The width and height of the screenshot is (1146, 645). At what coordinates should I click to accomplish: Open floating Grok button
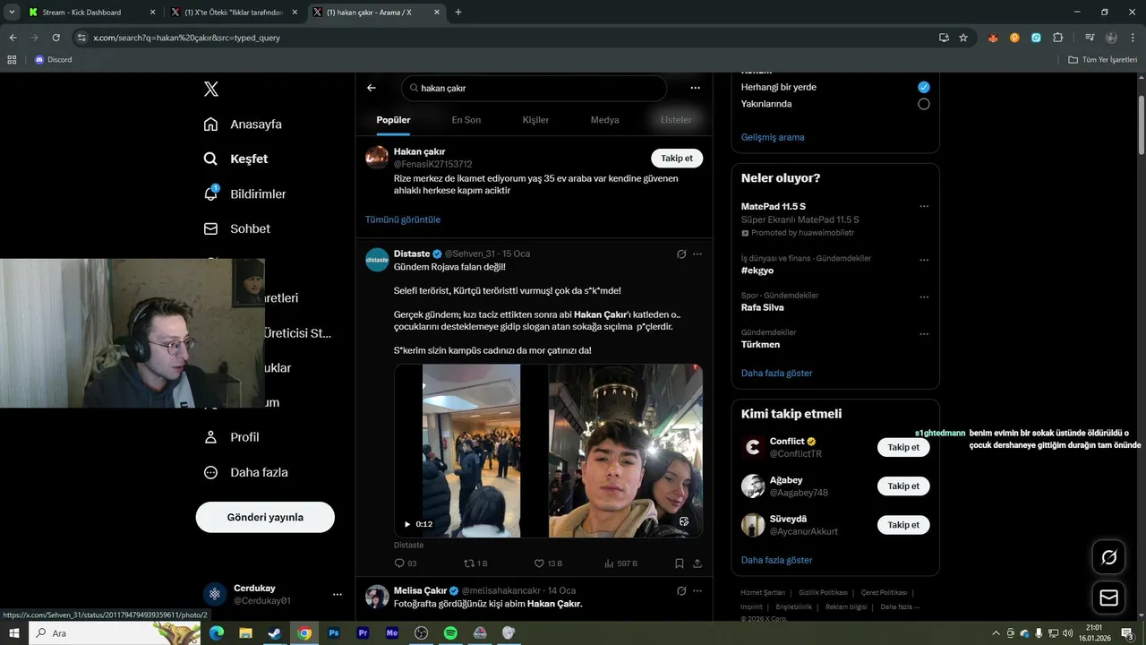(1108, 557)
